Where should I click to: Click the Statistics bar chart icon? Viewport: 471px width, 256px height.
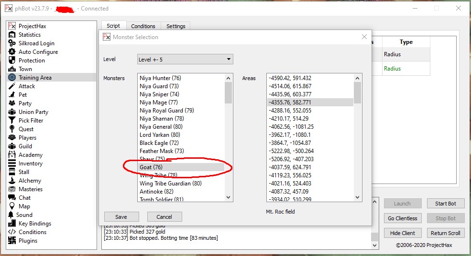coord(12,35)
